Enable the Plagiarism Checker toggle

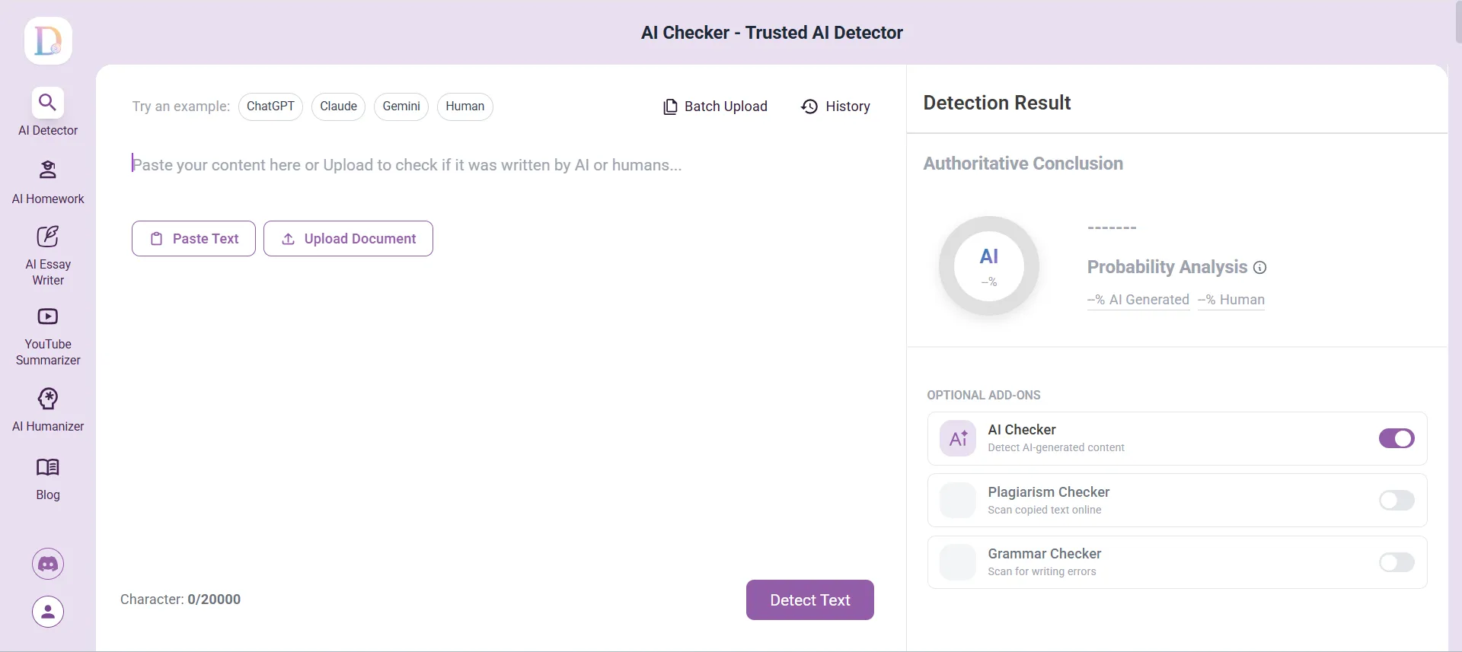tap(1397, 501)
